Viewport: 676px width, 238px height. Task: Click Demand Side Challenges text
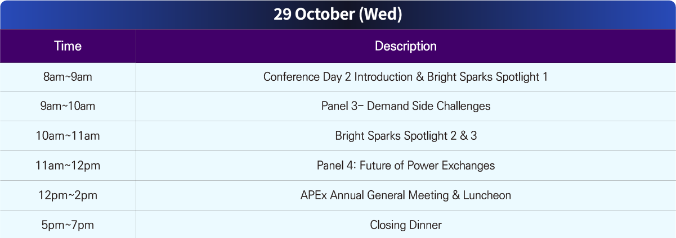point(429,106)
